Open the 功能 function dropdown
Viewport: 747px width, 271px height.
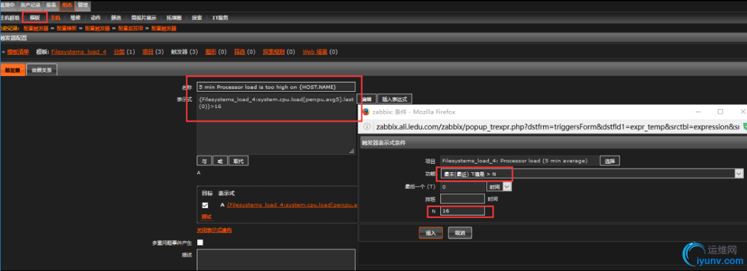tap(591, 174)
